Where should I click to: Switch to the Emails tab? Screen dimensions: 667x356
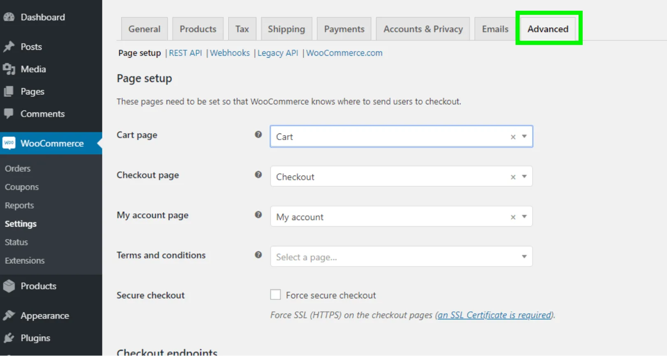click(x=495, y=29)
